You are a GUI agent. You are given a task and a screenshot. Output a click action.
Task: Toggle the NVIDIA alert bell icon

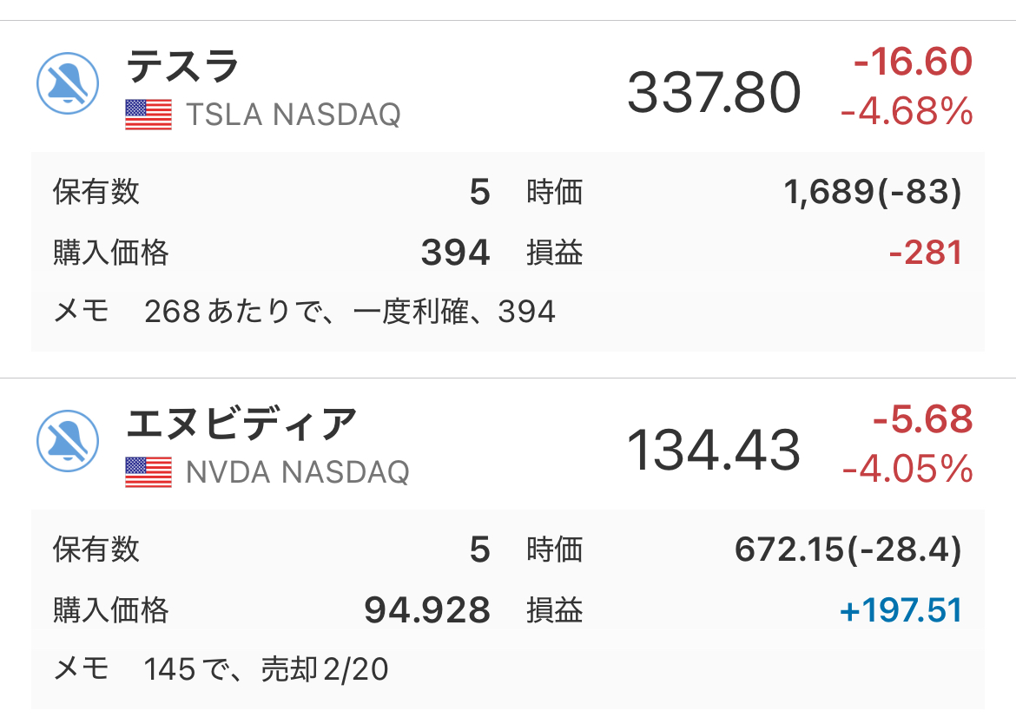click(68, 441)
